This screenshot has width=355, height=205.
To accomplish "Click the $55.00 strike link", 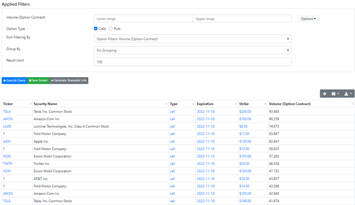I will point(244,163).
